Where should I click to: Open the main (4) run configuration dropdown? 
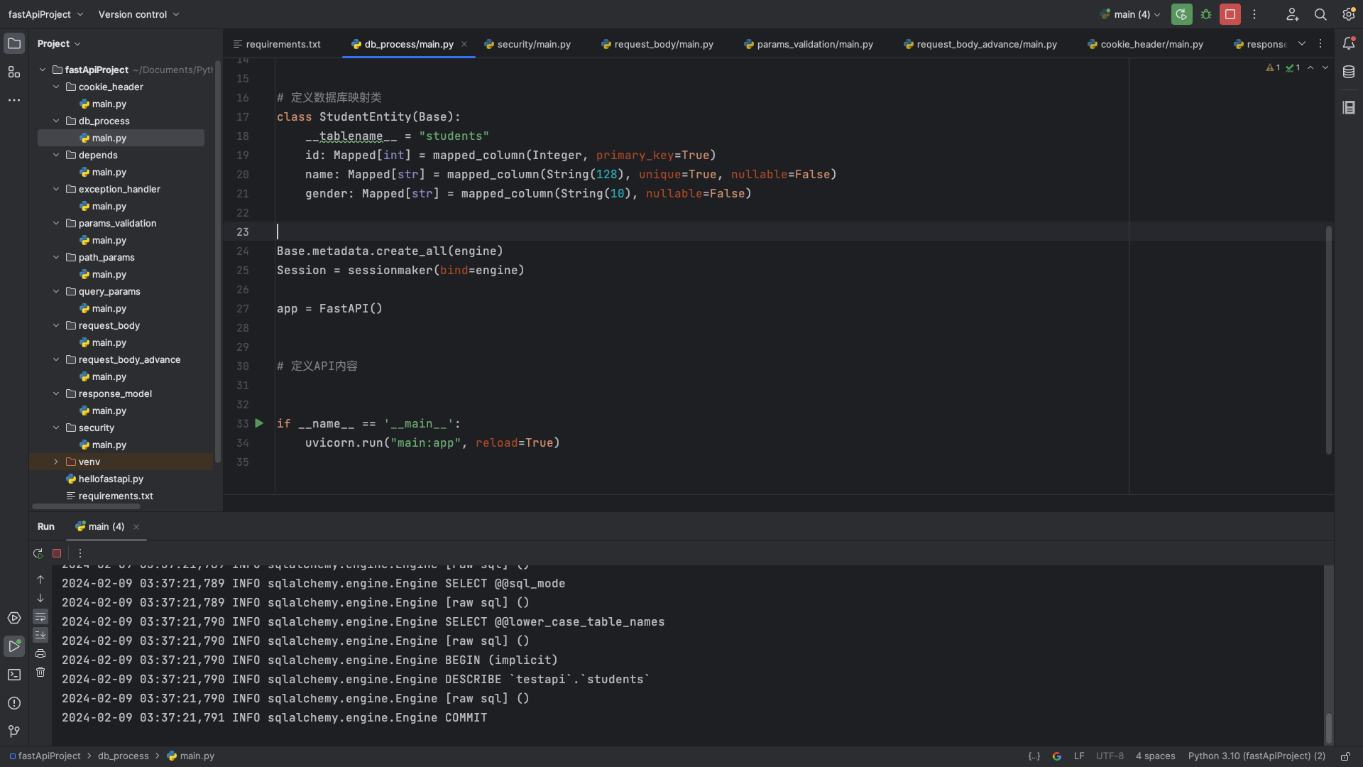pyautogui.click(x=1132, y=14)
